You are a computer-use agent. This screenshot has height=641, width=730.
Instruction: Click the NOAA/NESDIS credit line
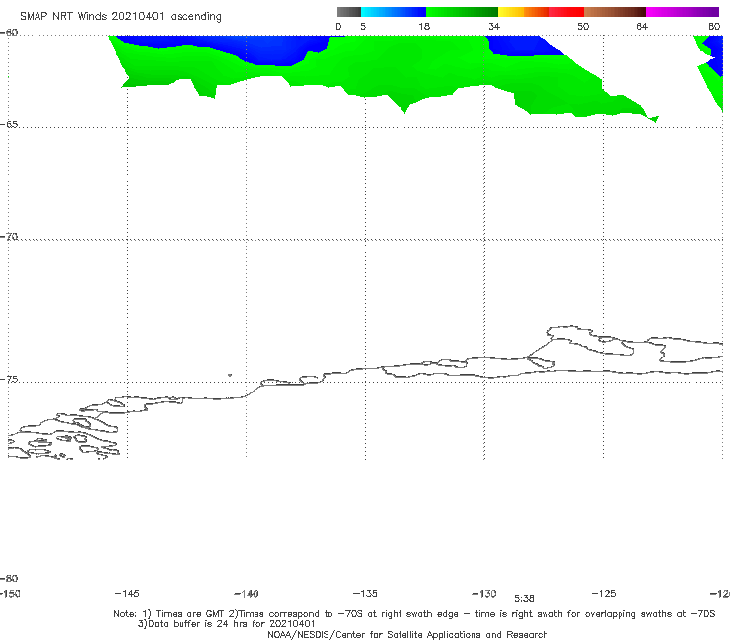(x=407, y=634)
